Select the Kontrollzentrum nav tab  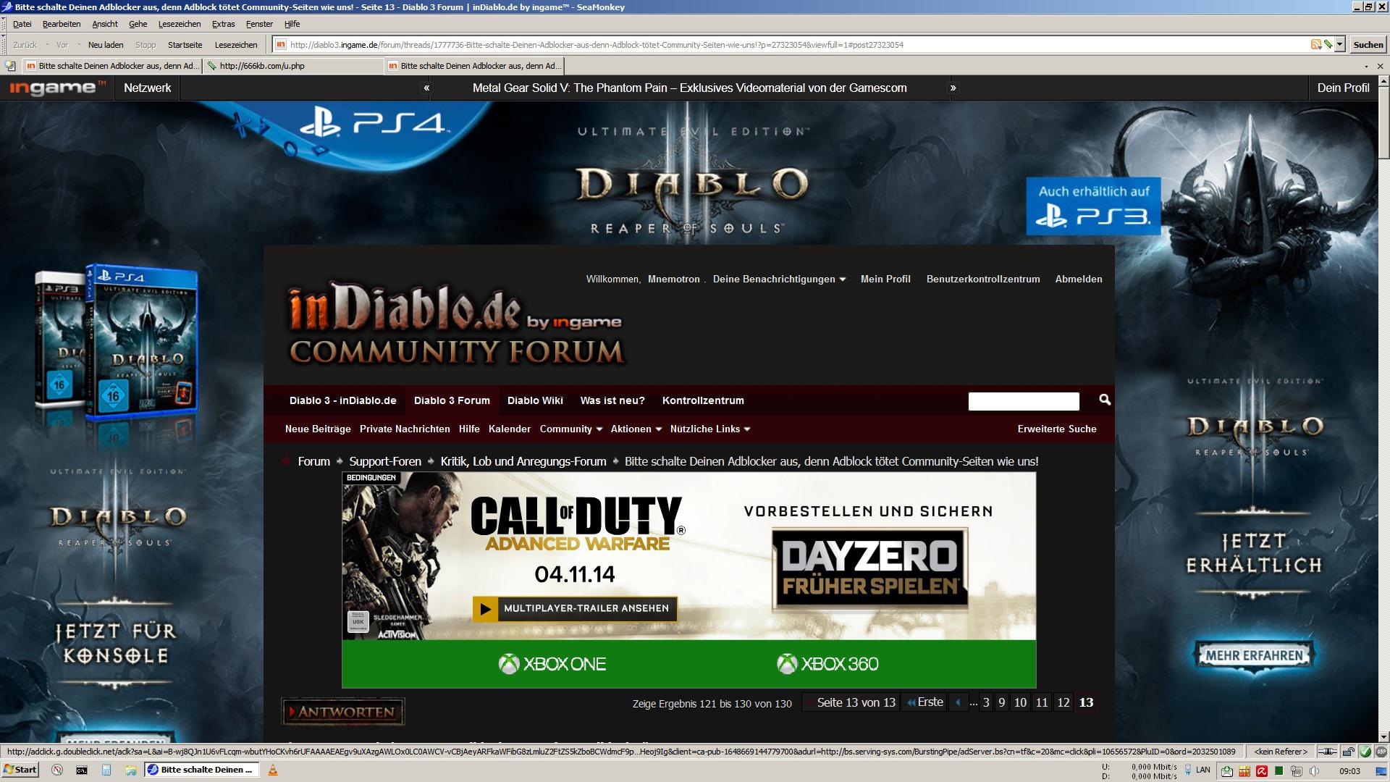pos(703,400)
